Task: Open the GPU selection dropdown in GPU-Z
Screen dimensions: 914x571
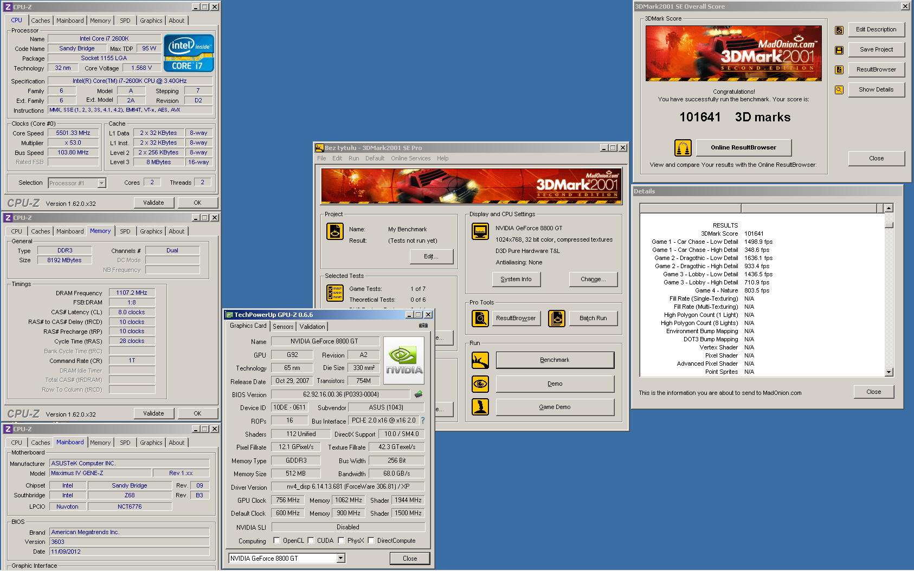Action: click(341, 559)
